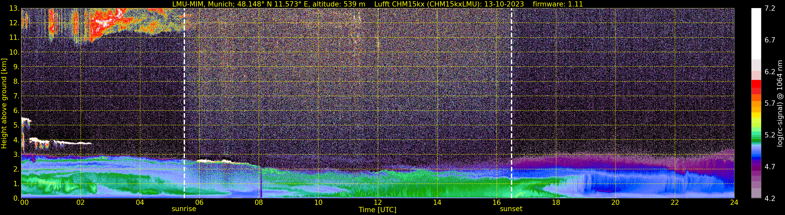Screen dimensions: 785x215
Task: Click the time axis tick label 08
Action: pos(259,203)
